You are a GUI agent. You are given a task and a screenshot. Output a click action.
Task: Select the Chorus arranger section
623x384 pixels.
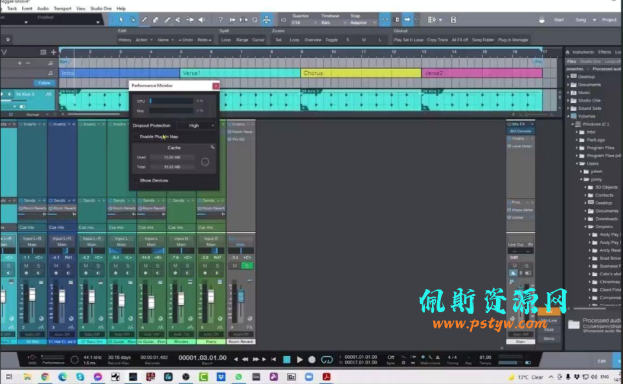pos(361,73)
